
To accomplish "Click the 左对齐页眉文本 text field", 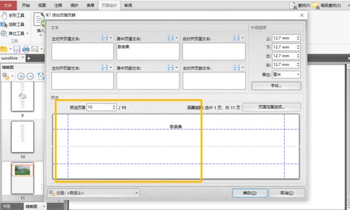I will (x=83, y=51).
